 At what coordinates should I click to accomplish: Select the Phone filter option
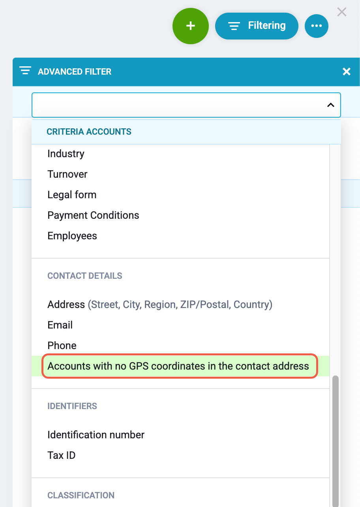pos(62,346)
